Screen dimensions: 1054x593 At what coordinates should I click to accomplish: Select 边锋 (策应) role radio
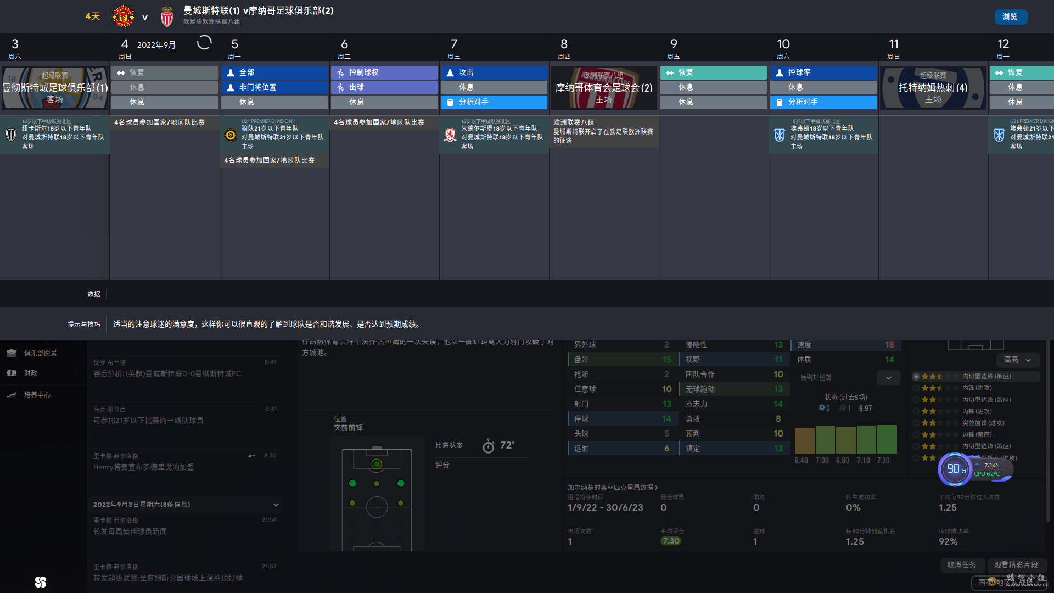coord(916,434)
